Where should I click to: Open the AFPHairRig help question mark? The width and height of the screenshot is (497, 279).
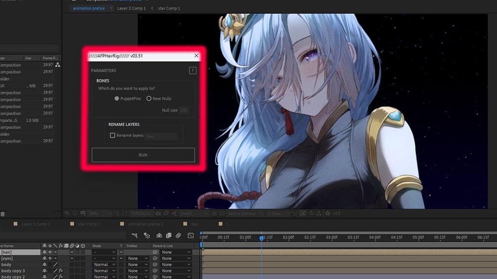point(192,71)
